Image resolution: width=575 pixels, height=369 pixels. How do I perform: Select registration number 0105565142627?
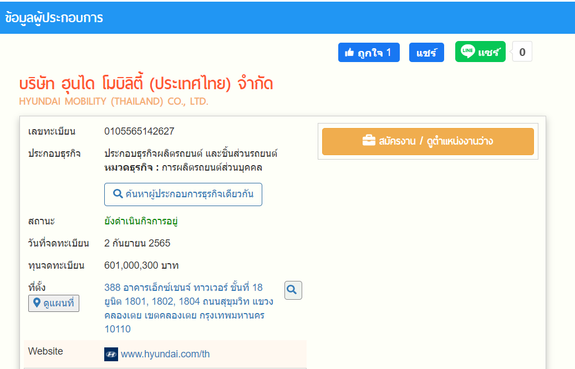(x=139, y=131)
